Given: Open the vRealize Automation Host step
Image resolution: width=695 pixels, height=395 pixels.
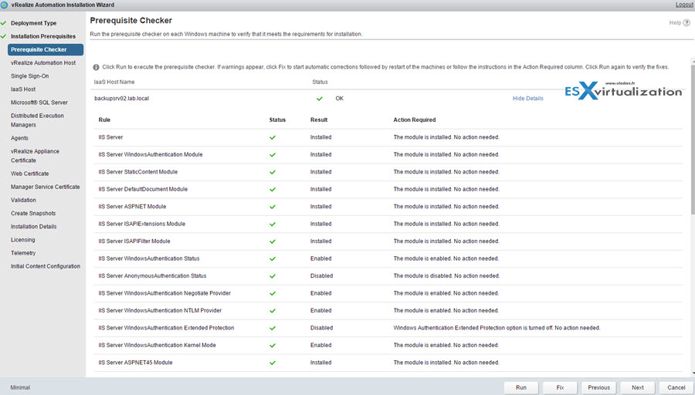Looking at the screenshot, I should (x=43, y=63).
